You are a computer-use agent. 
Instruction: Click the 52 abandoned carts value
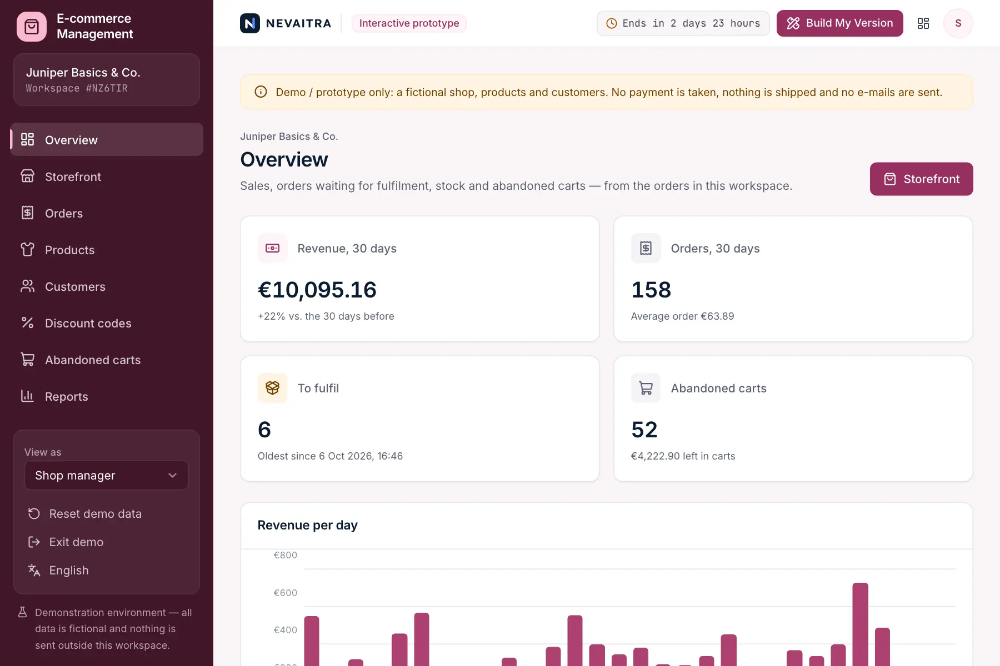click(x=644, y=430)
